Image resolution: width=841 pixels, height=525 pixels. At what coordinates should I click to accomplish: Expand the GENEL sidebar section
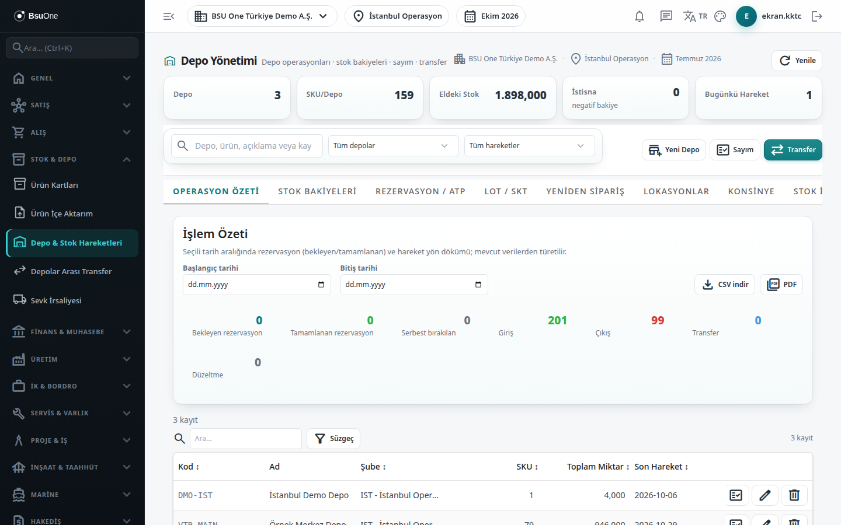[72, 78]
